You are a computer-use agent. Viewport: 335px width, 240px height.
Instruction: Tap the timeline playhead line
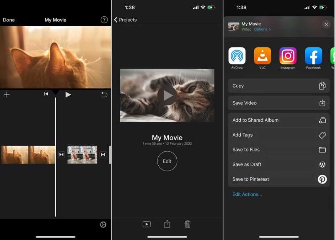pyautogui.click(x=56, y=157)
